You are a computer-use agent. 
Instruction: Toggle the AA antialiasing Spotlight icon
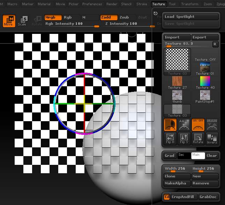(x=184, y=125)
